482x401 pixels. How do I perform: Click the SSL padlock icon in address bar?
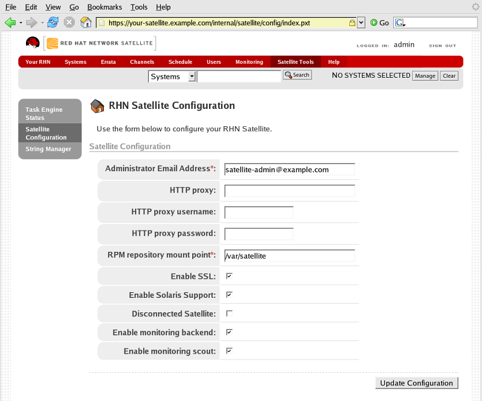click(352, 22)
